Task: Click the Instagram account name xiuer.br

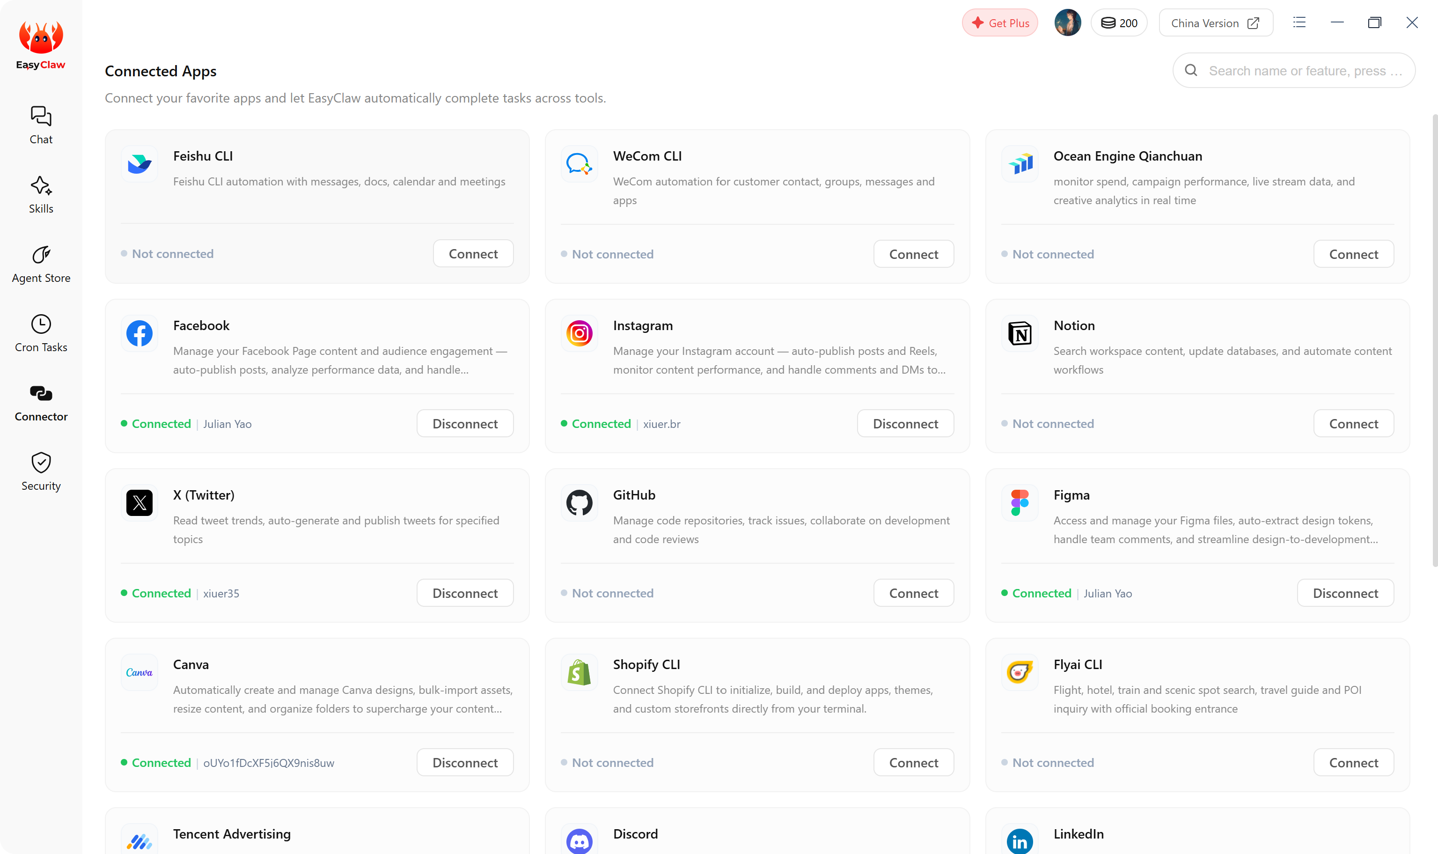Action: click(x=661, y=424)
